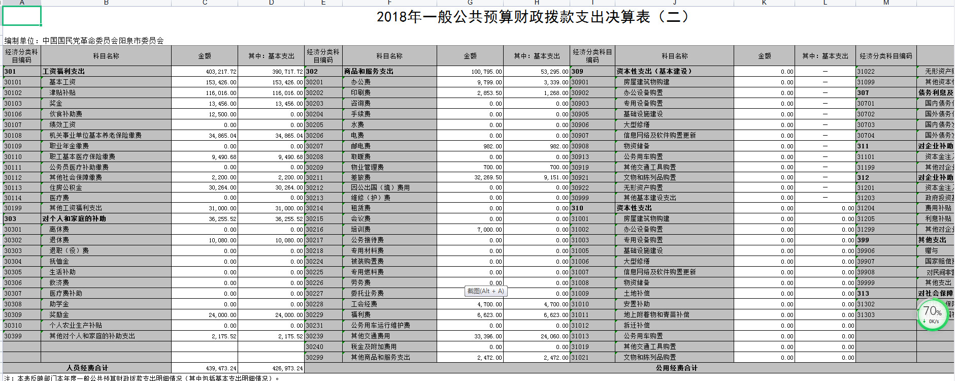Click the 因公出国（境）费用 cell
Viewport: 955px width, 381px height.
[389, 188]
